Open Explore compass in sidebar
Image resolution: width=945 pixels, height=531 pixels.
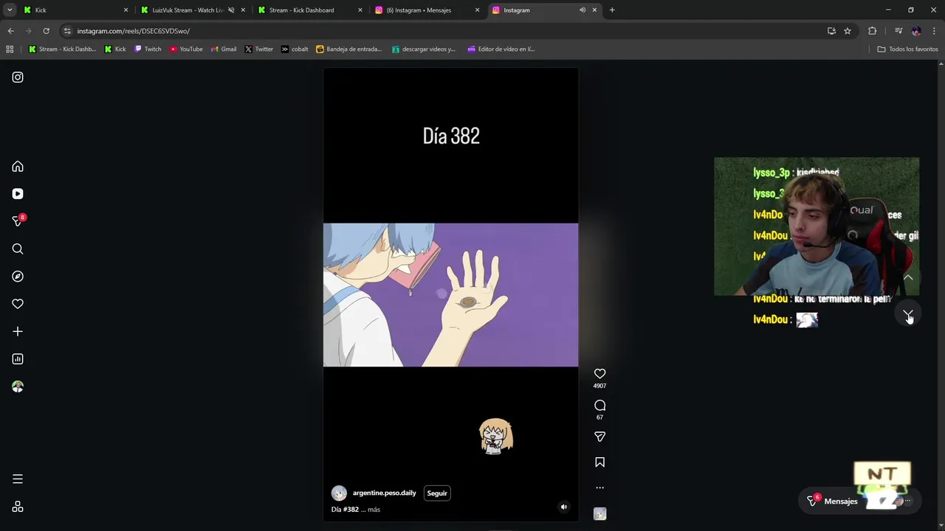(18, 277)
